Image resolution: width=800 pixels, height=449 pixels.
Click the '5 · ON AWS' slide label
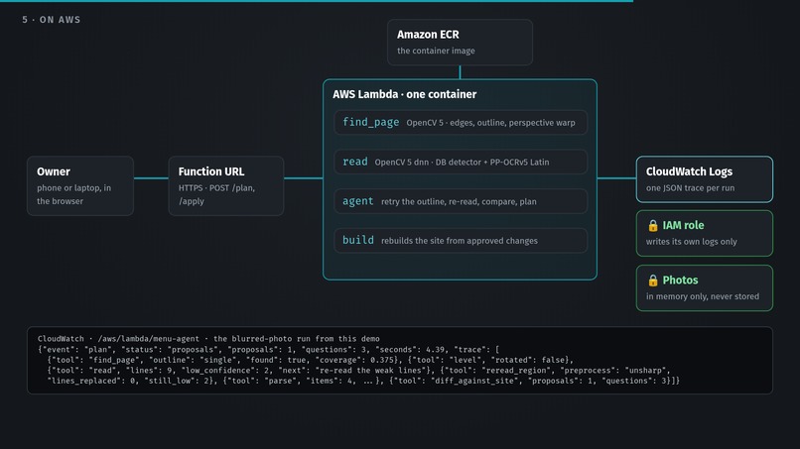click(x=51, y=20)
